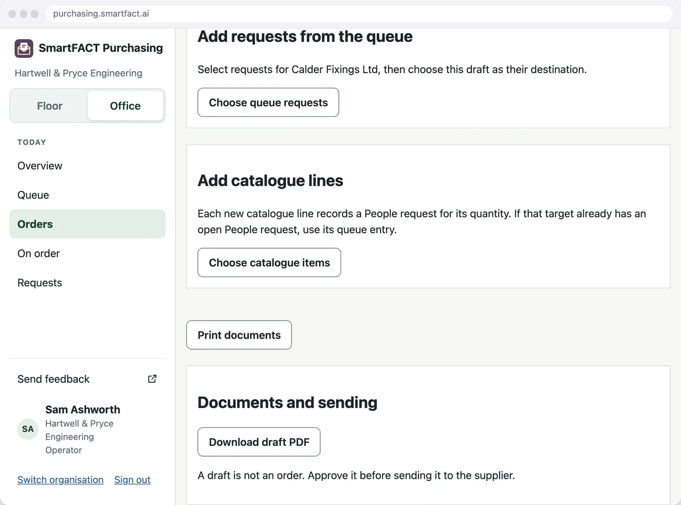
Task: Click the SmartFACT Purchasing logo icon
Action: 24,48
